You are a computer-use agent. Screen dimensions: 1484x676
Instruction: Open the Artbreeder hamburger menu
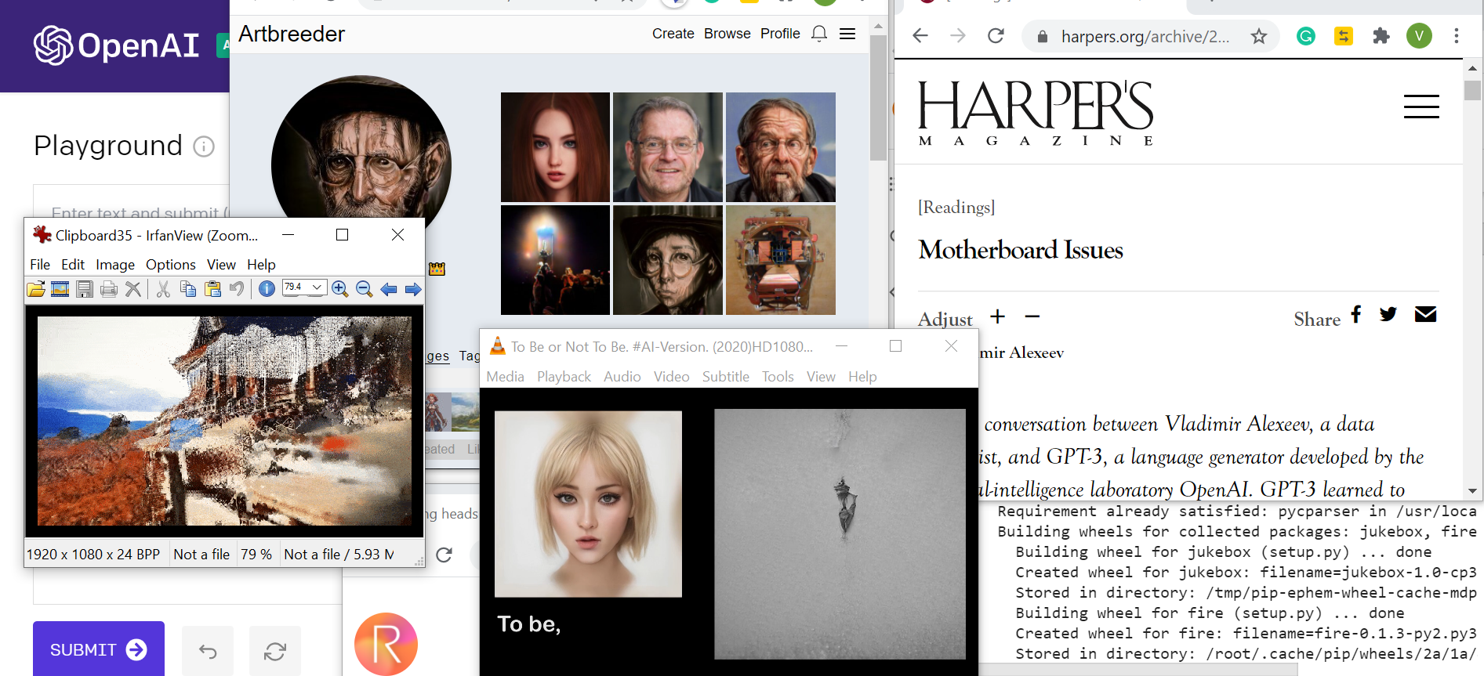(847, 34)
